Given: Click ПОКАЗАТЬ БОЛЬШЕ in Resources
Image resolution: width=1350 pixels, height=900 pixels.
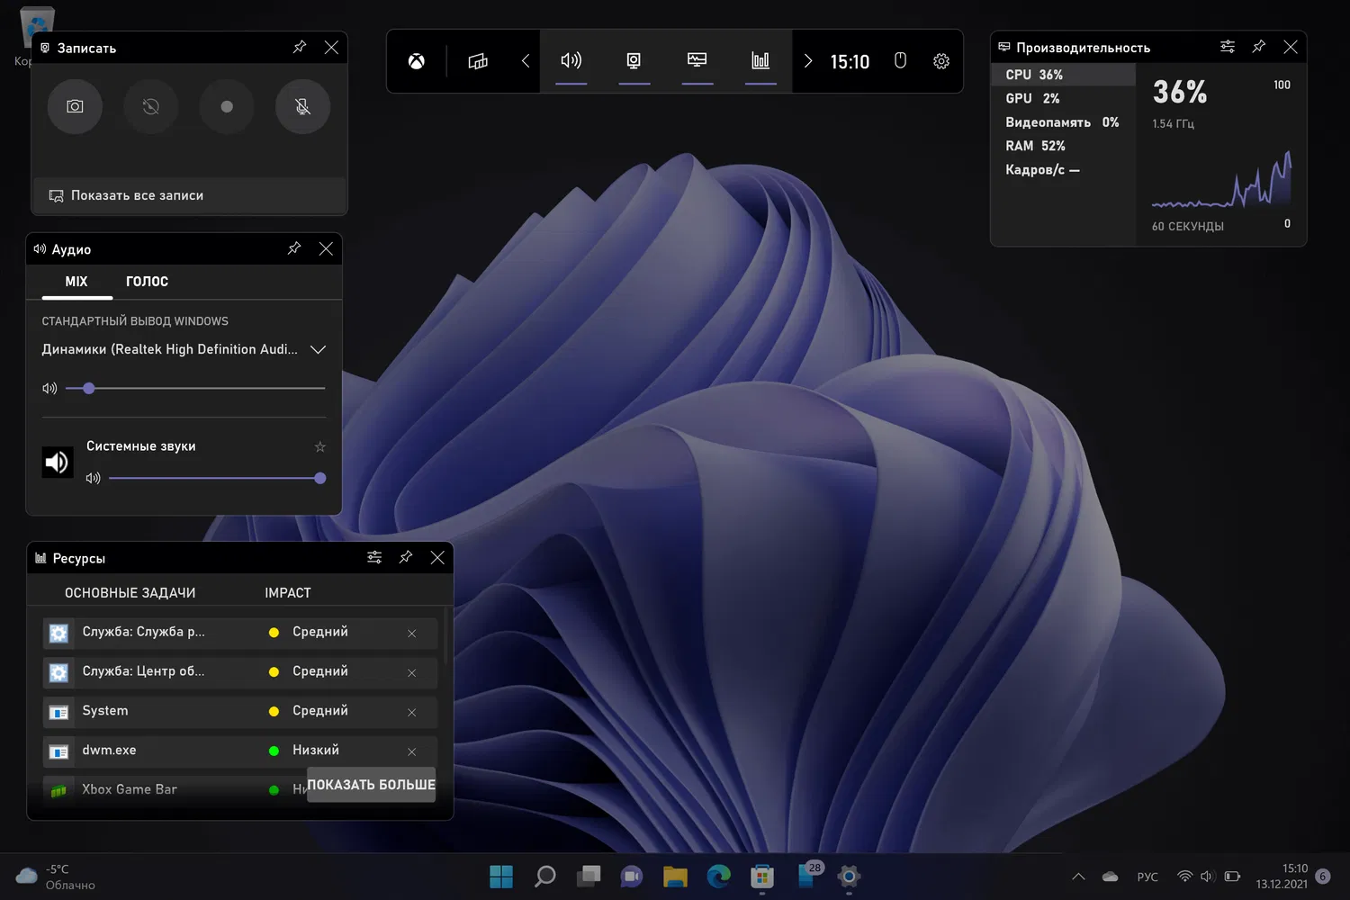Looking at the screenshot, I should (371, 785).
